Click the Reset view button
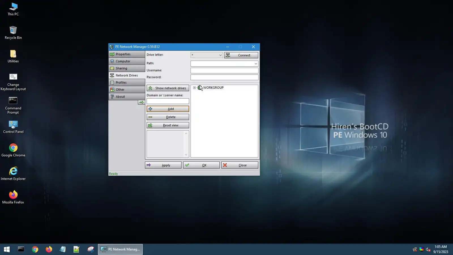453x255 pixels. pos(168,125)
